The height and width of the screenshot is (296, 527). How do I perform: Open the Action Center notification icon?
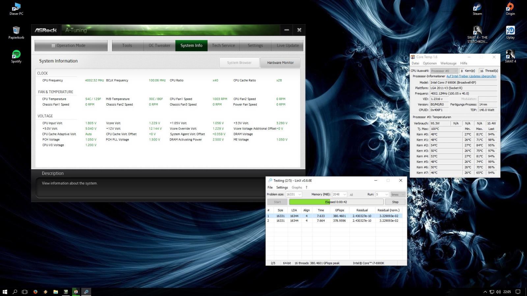518,292
